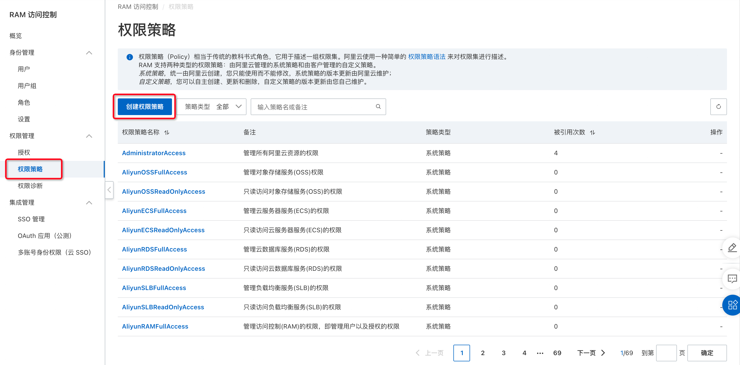Collapse the sidebar with arrow handle
Image resolution: width=740 pixels, height=365 pixels.
[109, 190]
